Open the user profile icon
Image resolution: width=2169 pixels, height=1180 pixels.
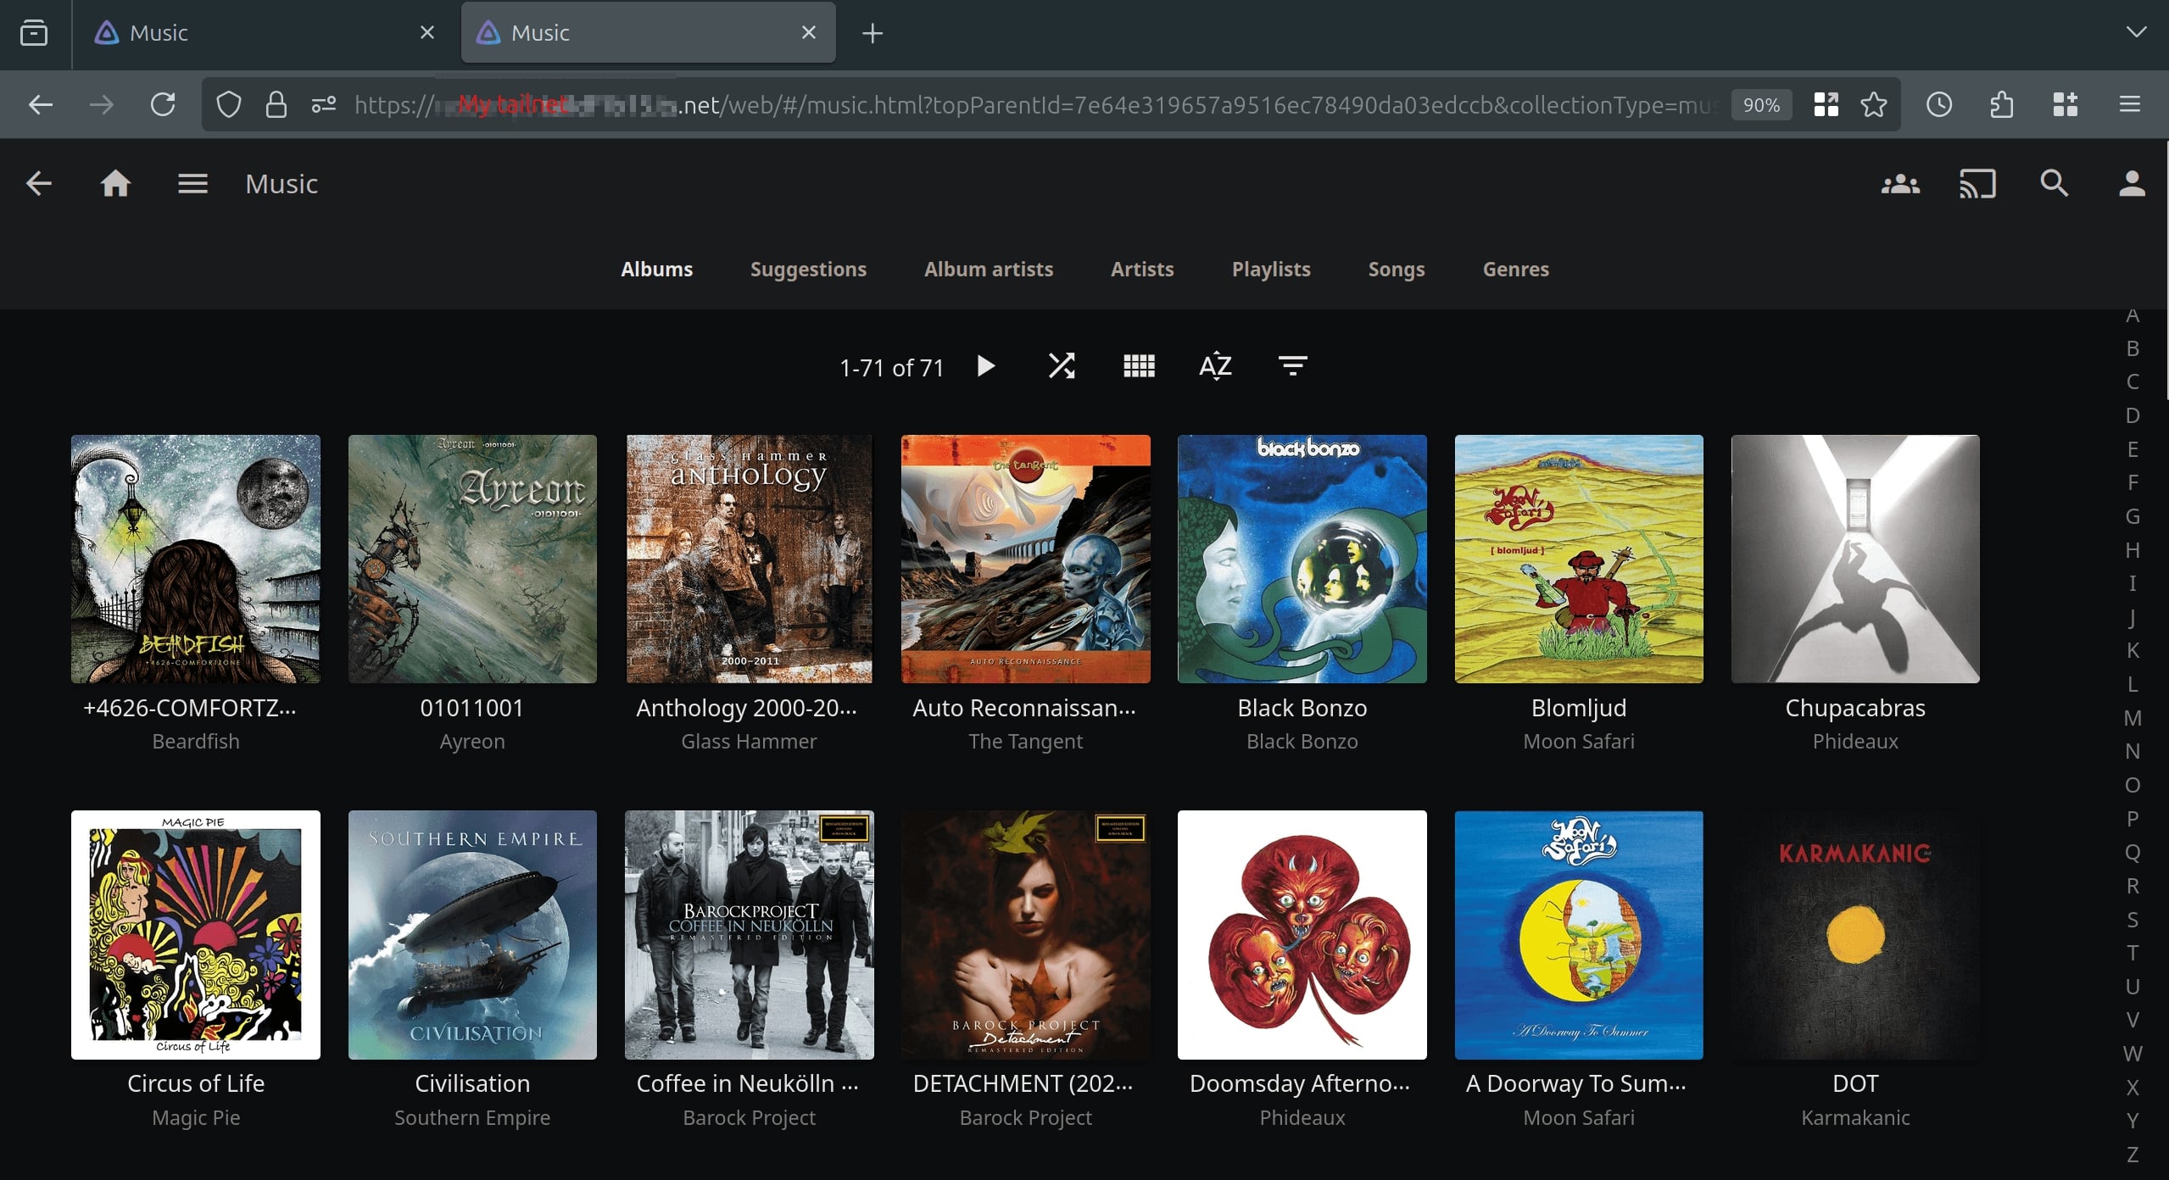point(2131,183)
